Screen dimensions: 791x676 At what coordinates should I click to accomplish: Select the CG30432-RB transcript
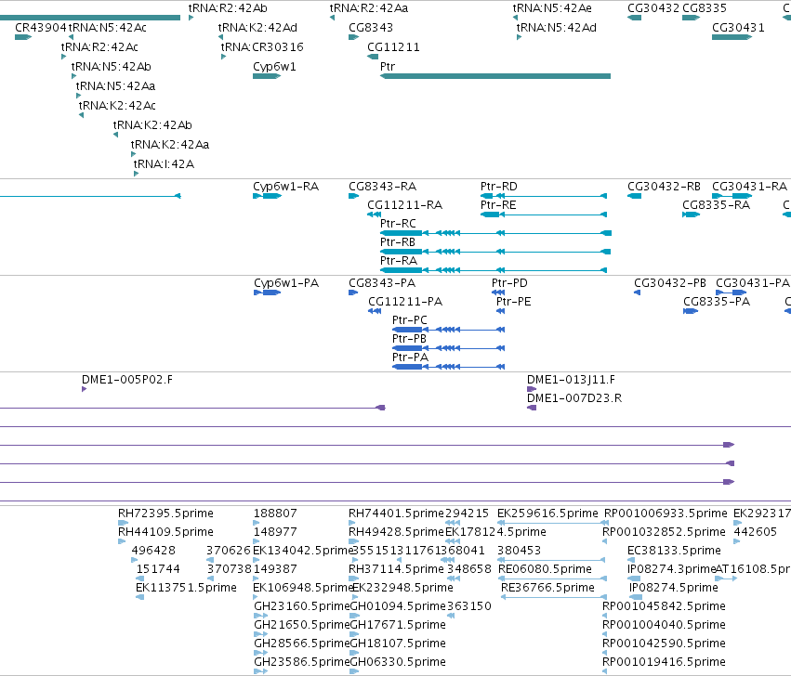click(x=634, y=196)
